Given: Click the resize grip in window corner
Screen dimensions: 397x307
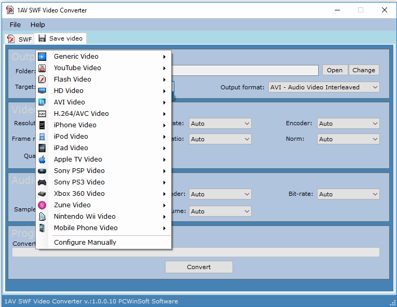Looking at the screenshot, I should click(x=393, y=303).
